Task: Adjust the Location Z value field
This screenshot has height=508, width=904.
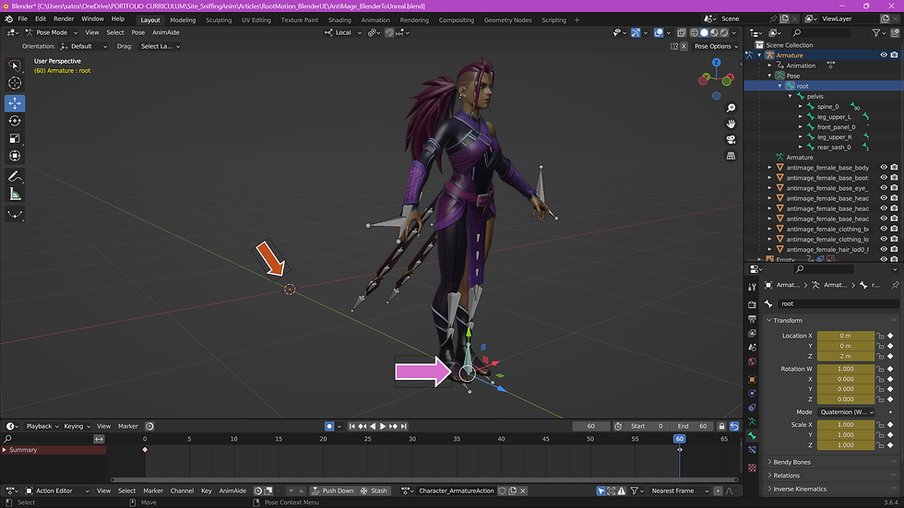Action: (845, 357)
